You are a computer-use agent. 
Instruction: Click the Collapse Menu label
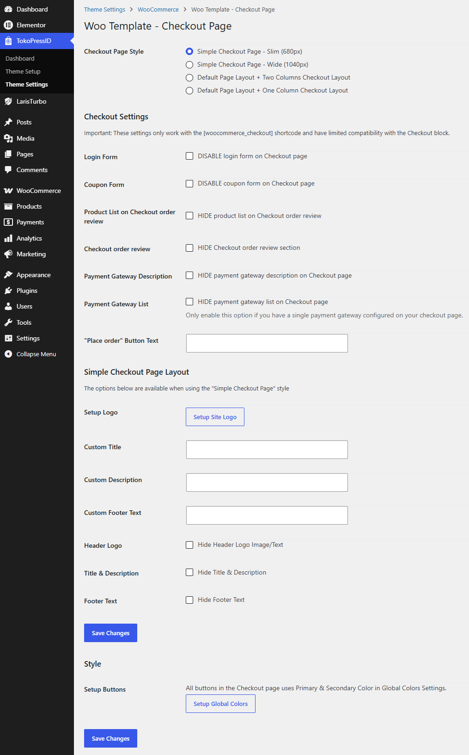[36, 354]
